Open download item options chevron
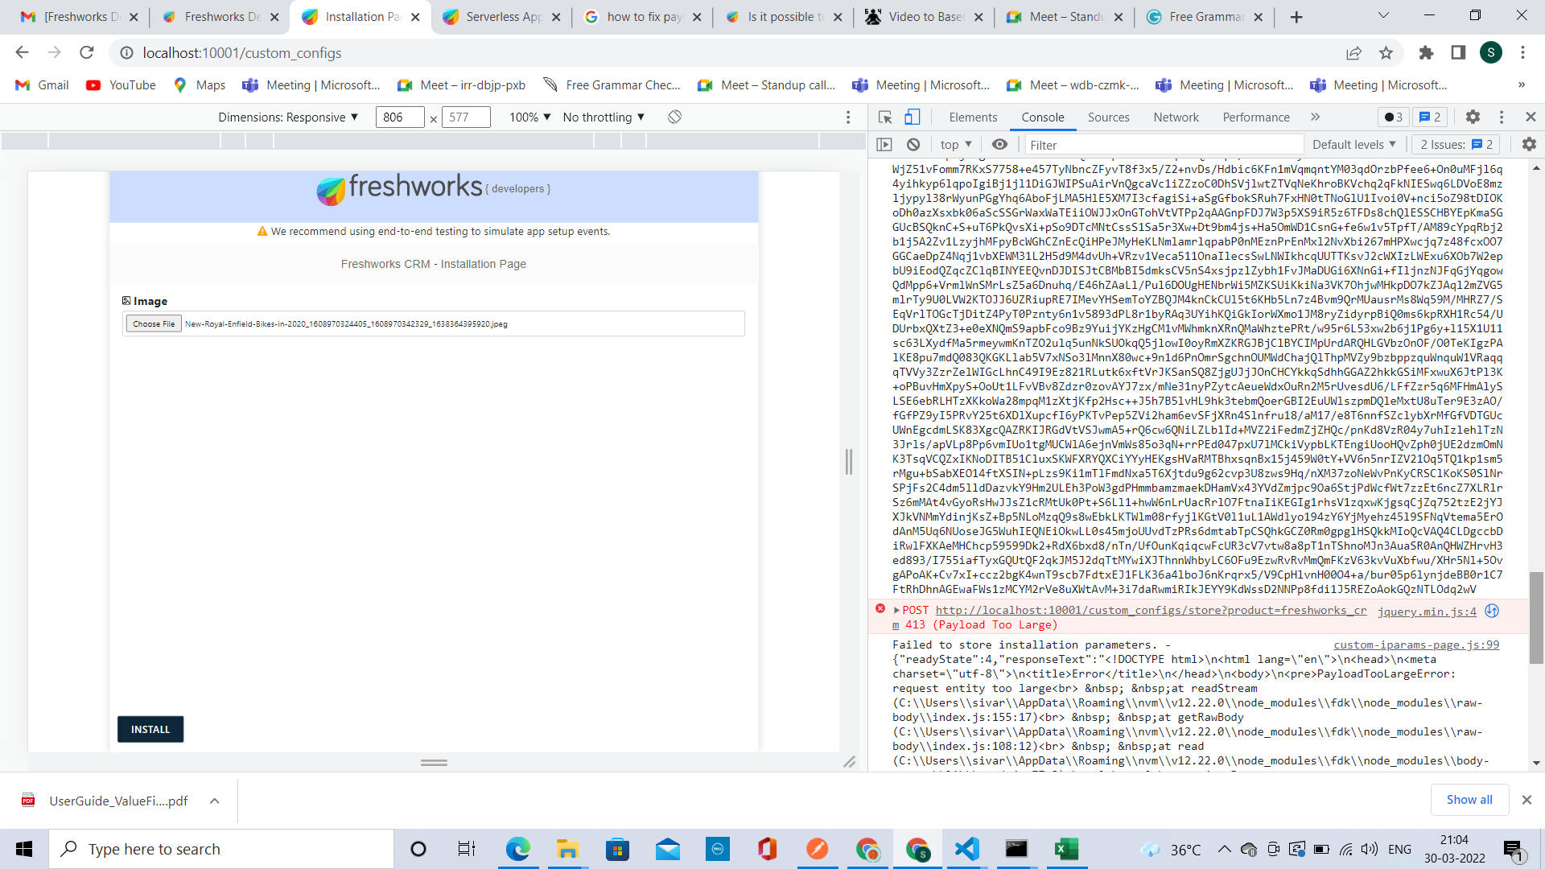The height and width of the screenshot is (869, 1545). pos(215,801)
